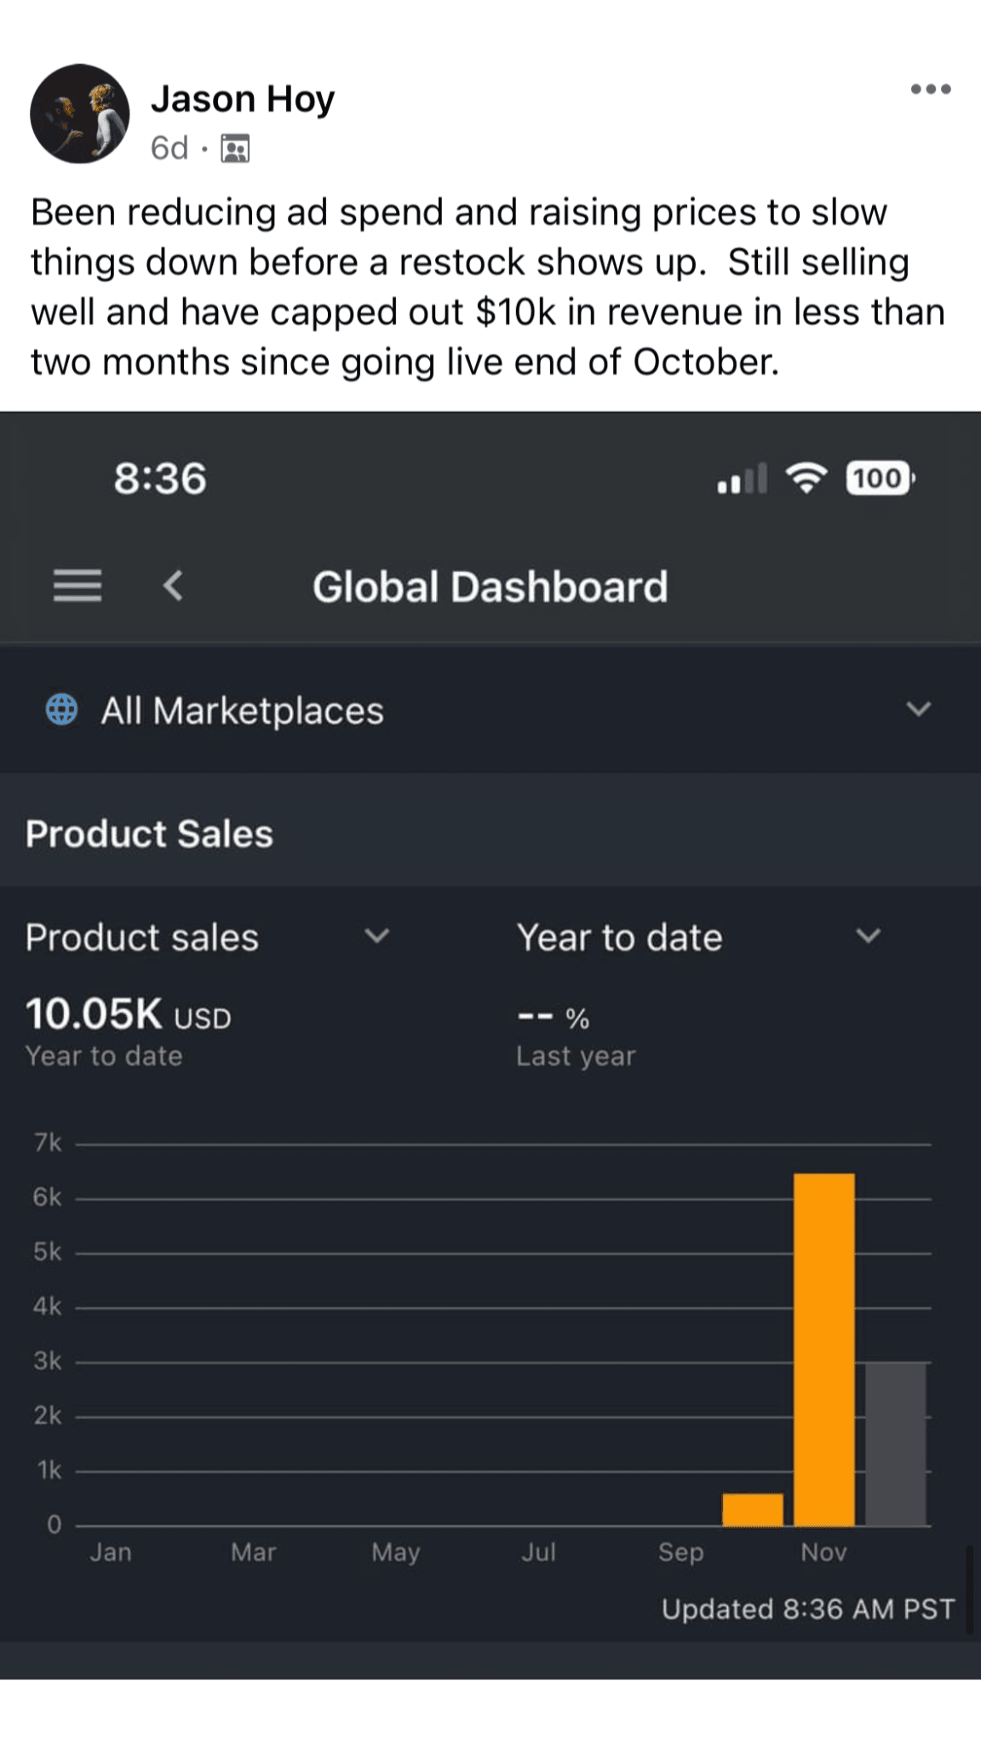
Task: Tap the globe icon beside All Marketplaces
Action: click(61, 709)
